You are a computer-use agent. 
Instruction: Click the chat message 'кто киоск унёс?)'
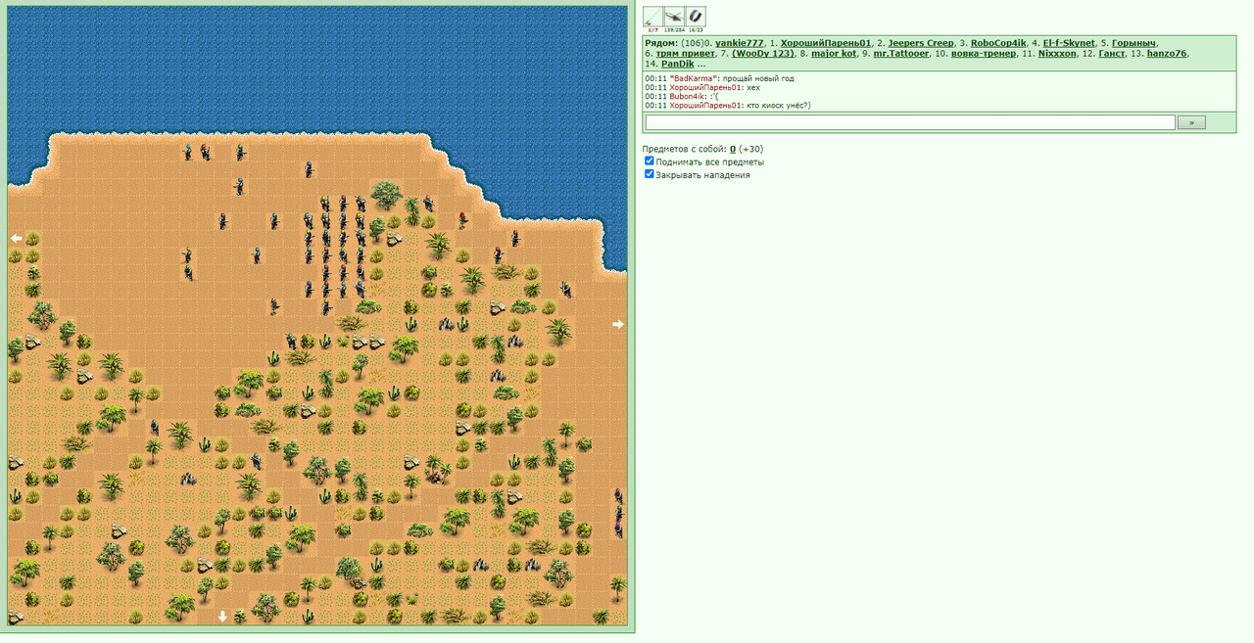pyautogui.click(x=777, y=106)
